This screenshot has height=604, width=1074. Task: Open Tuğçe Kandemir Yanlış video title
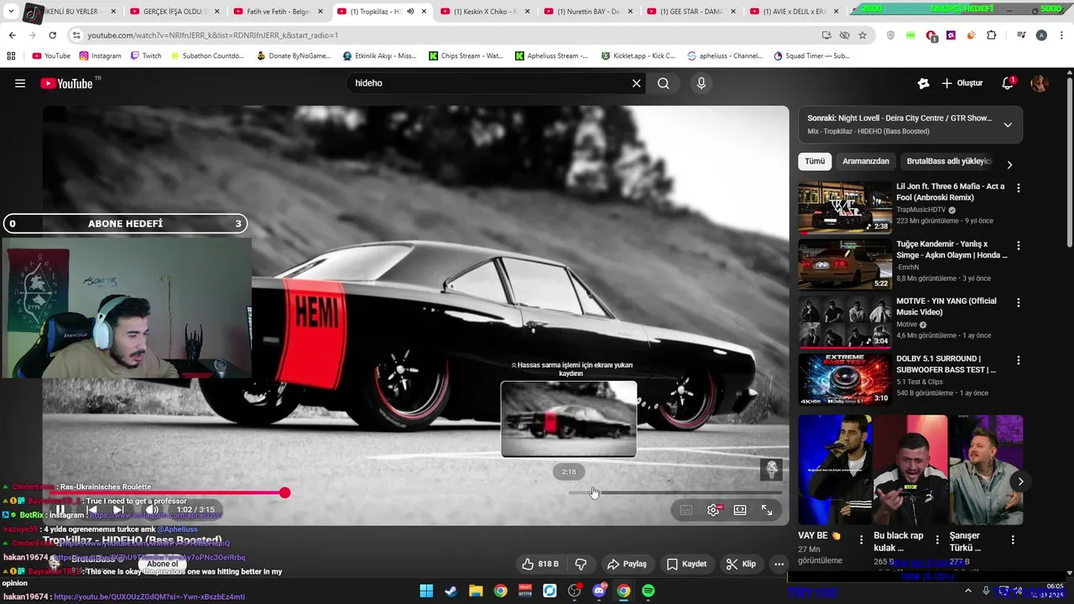[951, 250]
